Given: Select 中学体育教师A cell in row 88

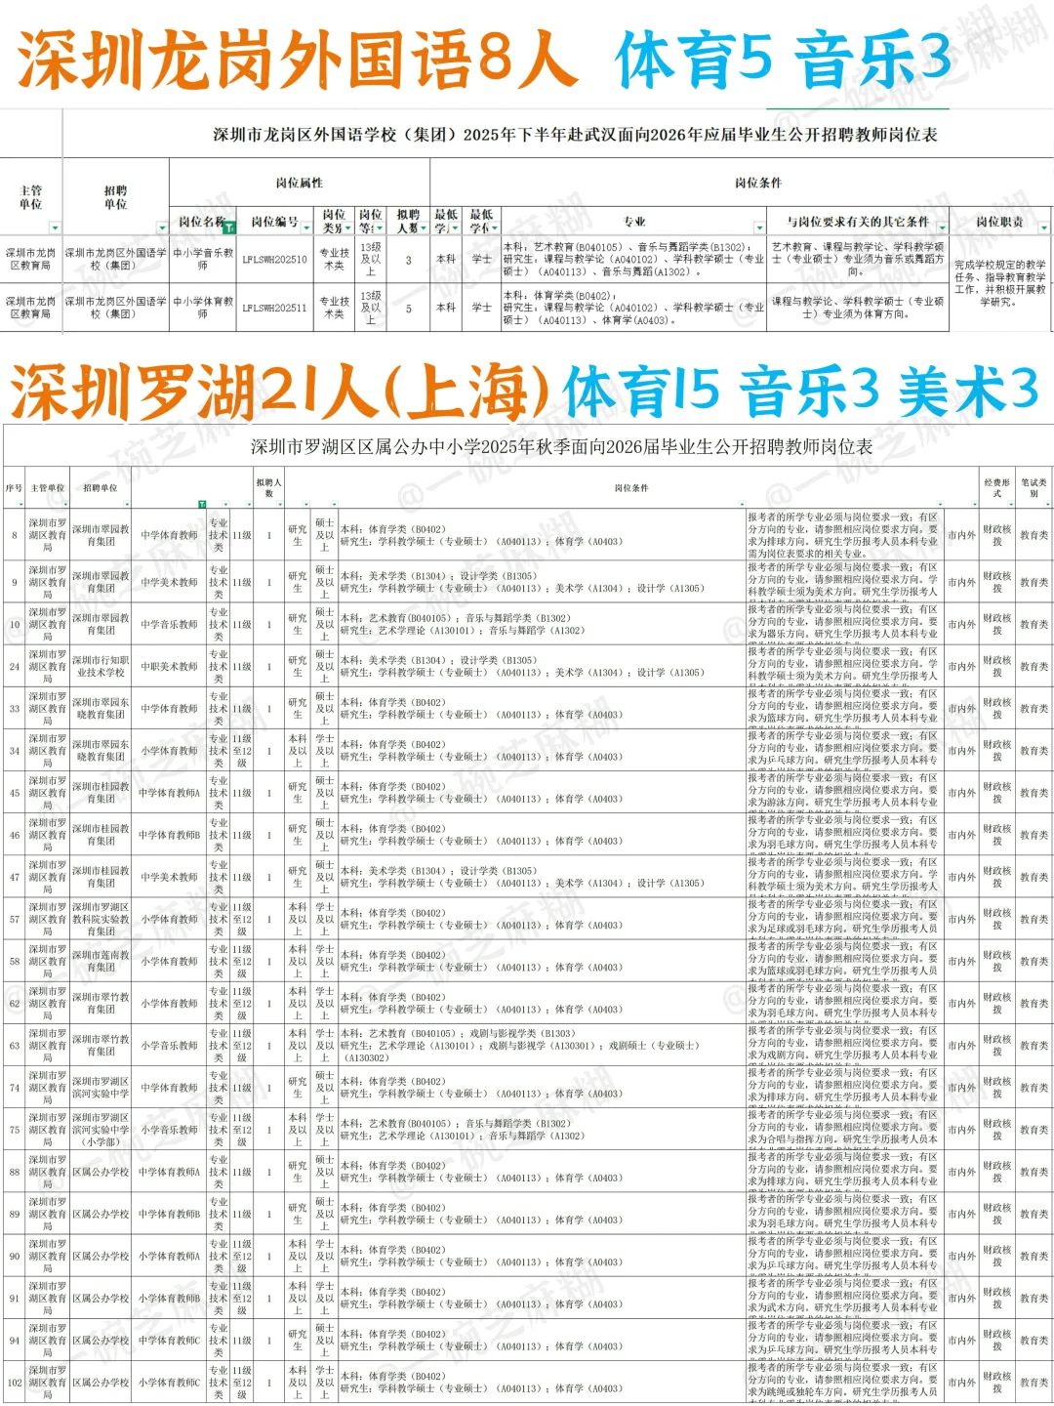Looking at the screenshot, I should click(x=169, y=1172).
